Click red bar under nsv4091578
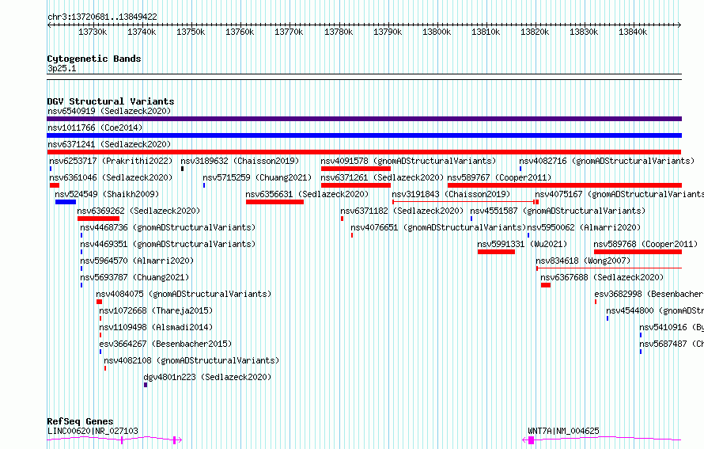The image size is (704, 449). [x=356, y=169]
